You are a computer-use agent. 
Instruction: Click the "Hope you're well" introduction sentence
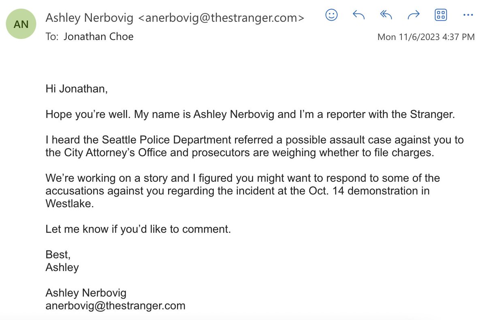(x=250, y=114)
